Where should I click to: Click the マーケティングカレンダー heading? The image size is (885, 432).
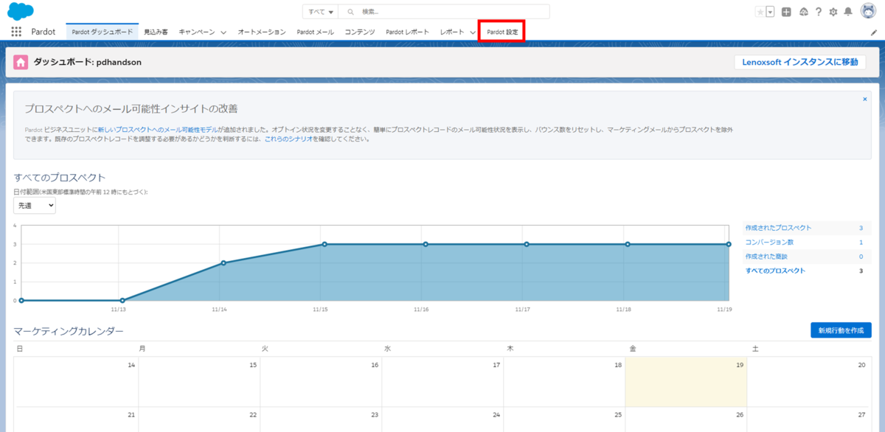(x=69, y=332)
